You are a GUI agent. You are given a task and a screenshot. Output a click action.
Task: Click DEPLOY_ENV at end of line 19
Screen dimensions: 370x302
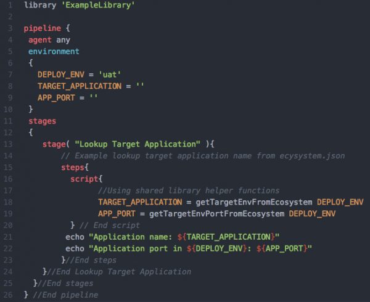(312, 214)
